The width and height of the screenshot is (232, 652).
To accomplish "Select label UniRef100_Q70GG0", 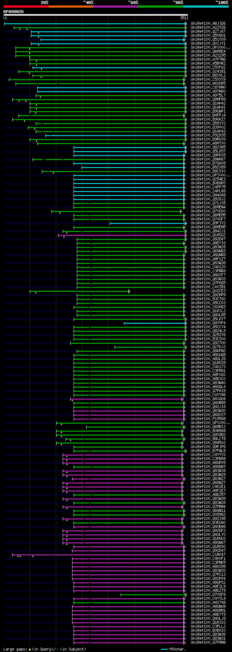I will click(x=208, y=211).
